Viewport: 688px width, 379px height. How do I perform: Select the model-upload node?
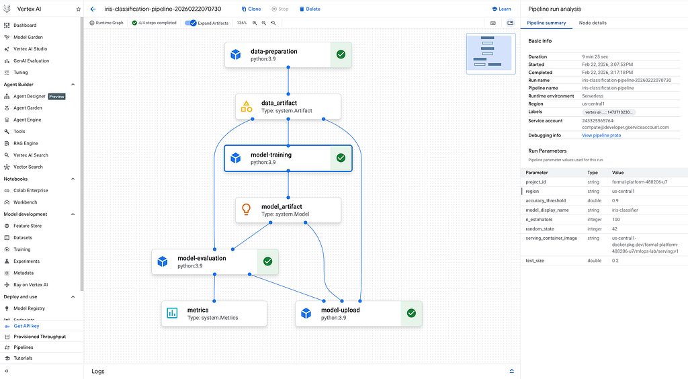359,314
